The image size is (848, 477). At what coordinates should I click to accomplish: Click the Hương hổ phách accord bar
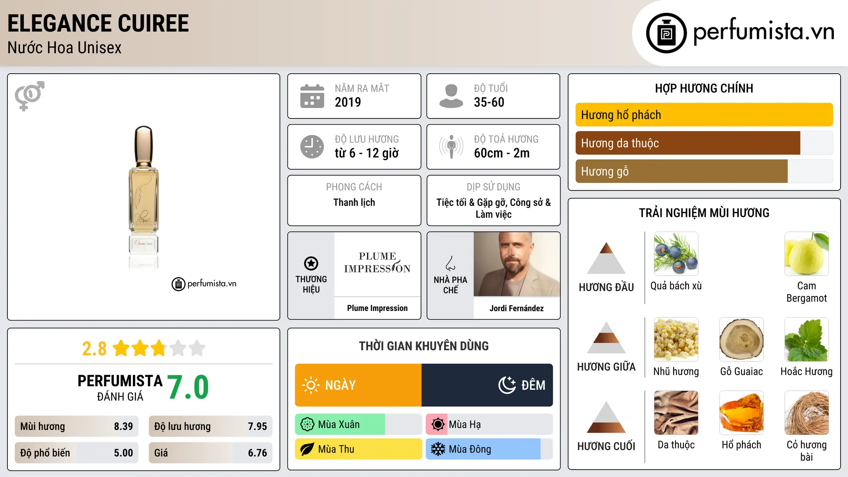click(x=704, y=115)
